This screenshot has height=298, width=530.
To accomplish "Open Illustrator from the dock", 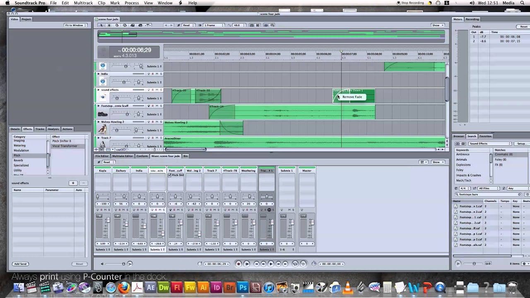I will coord(203,287).
